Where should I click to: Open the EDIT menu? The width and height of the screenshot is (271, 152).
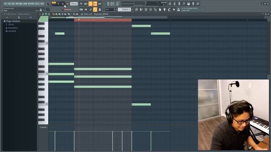pyautogui.click(x=9, y=4)
